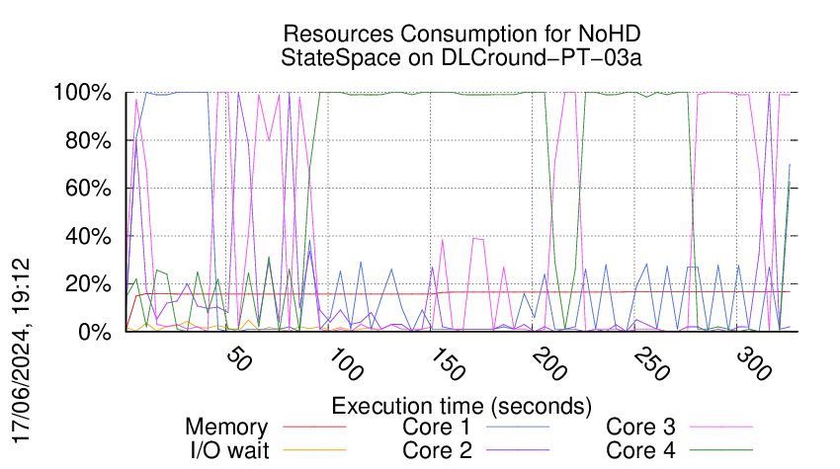
Task: Click the magenta Core 3 legend line
Action: click(x=721, y=427)
